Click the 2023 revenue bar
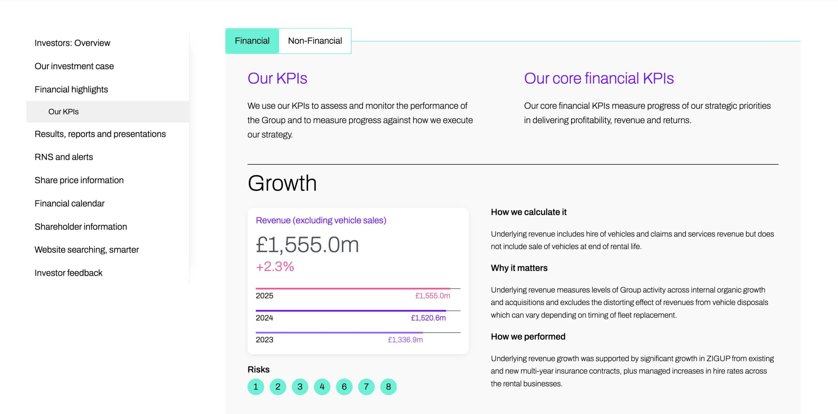This screenshot has height=414, width=838. 339,332
